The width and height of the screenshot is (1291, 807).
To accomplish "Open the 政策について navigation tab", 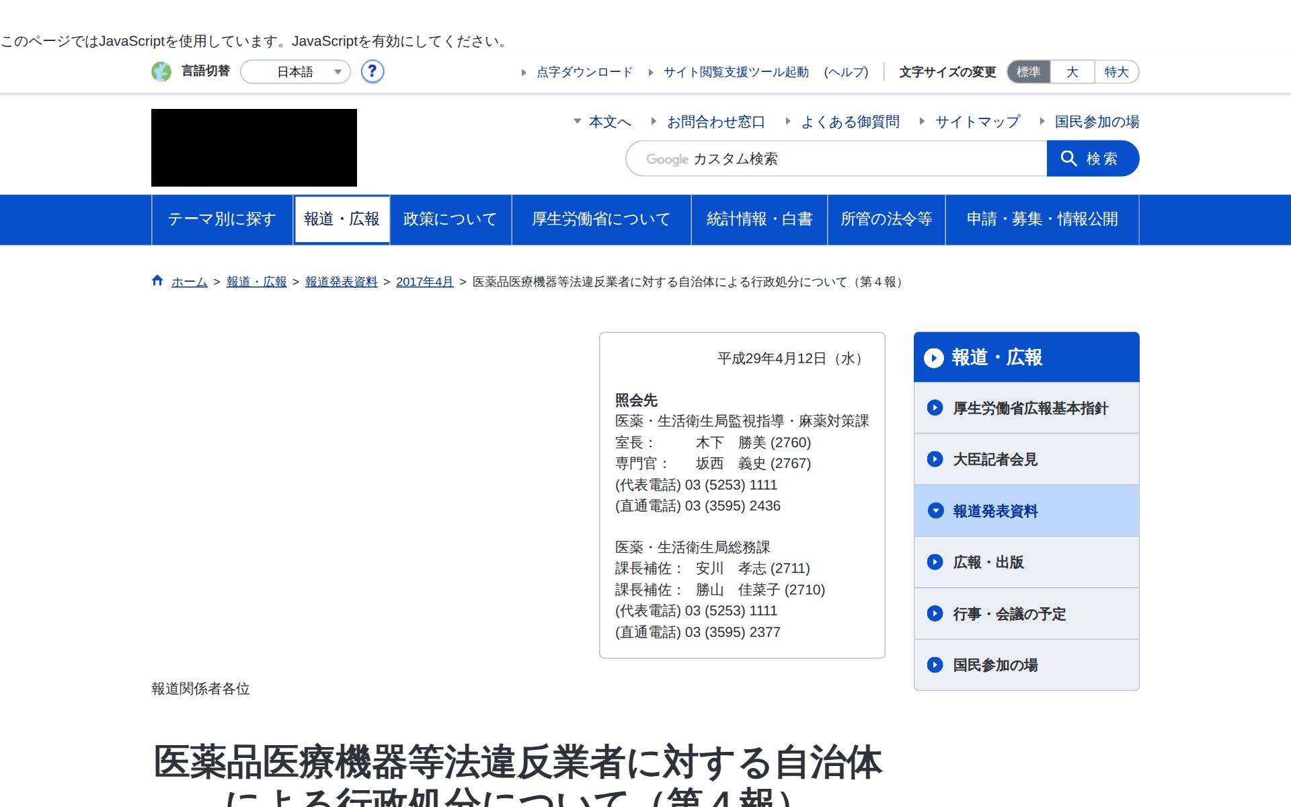I will [x=450, y=219].
